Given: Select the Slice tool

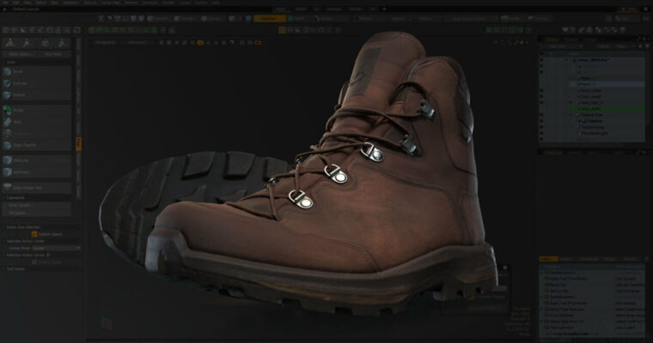Looking at the screenshot, I should [37, 122].
